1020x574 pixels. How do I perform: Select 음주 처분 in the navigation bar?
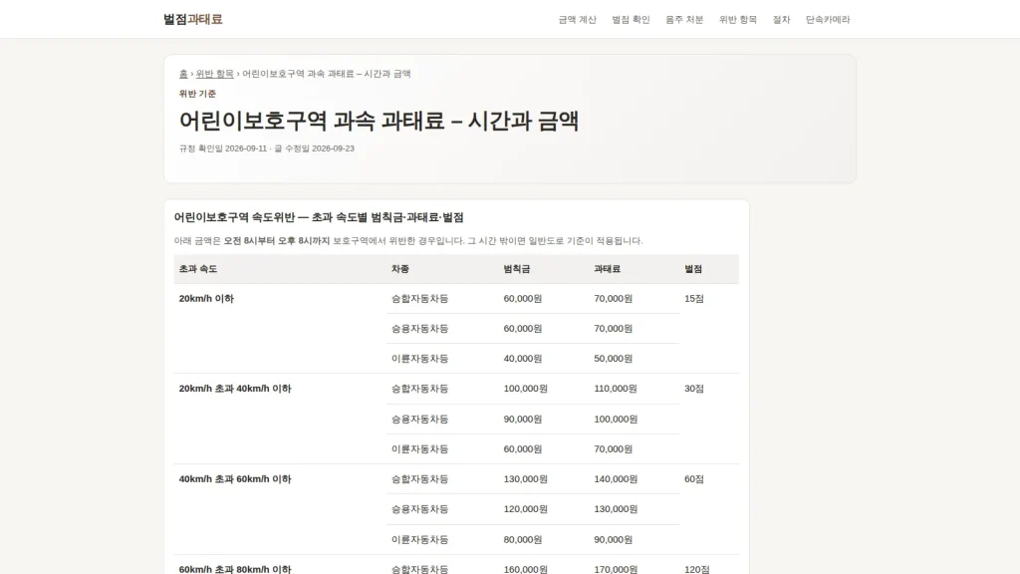tap(683, 20)
